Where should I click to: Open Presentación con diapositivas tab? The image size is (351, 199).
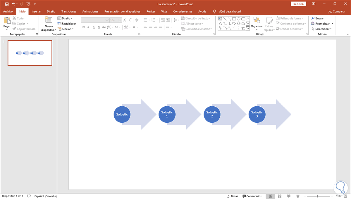(122, 11)
